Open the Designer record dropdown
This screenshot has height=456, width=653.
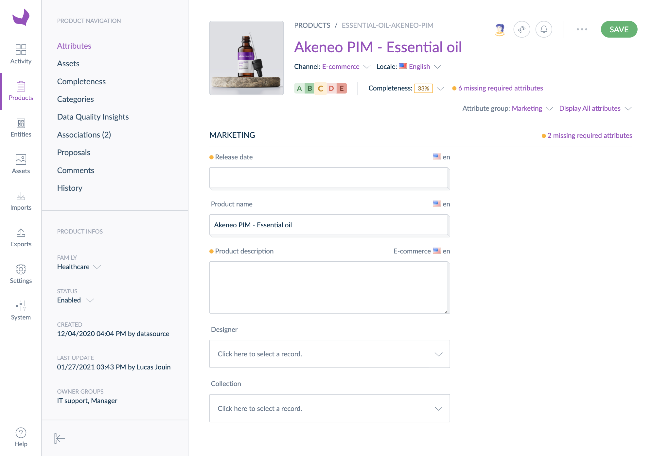pos(329,354)
